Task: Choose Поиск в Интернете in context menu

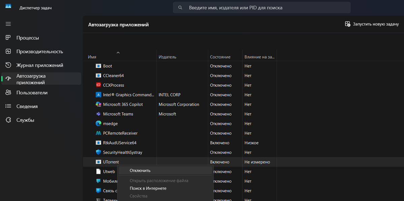Action: [165, 188]
